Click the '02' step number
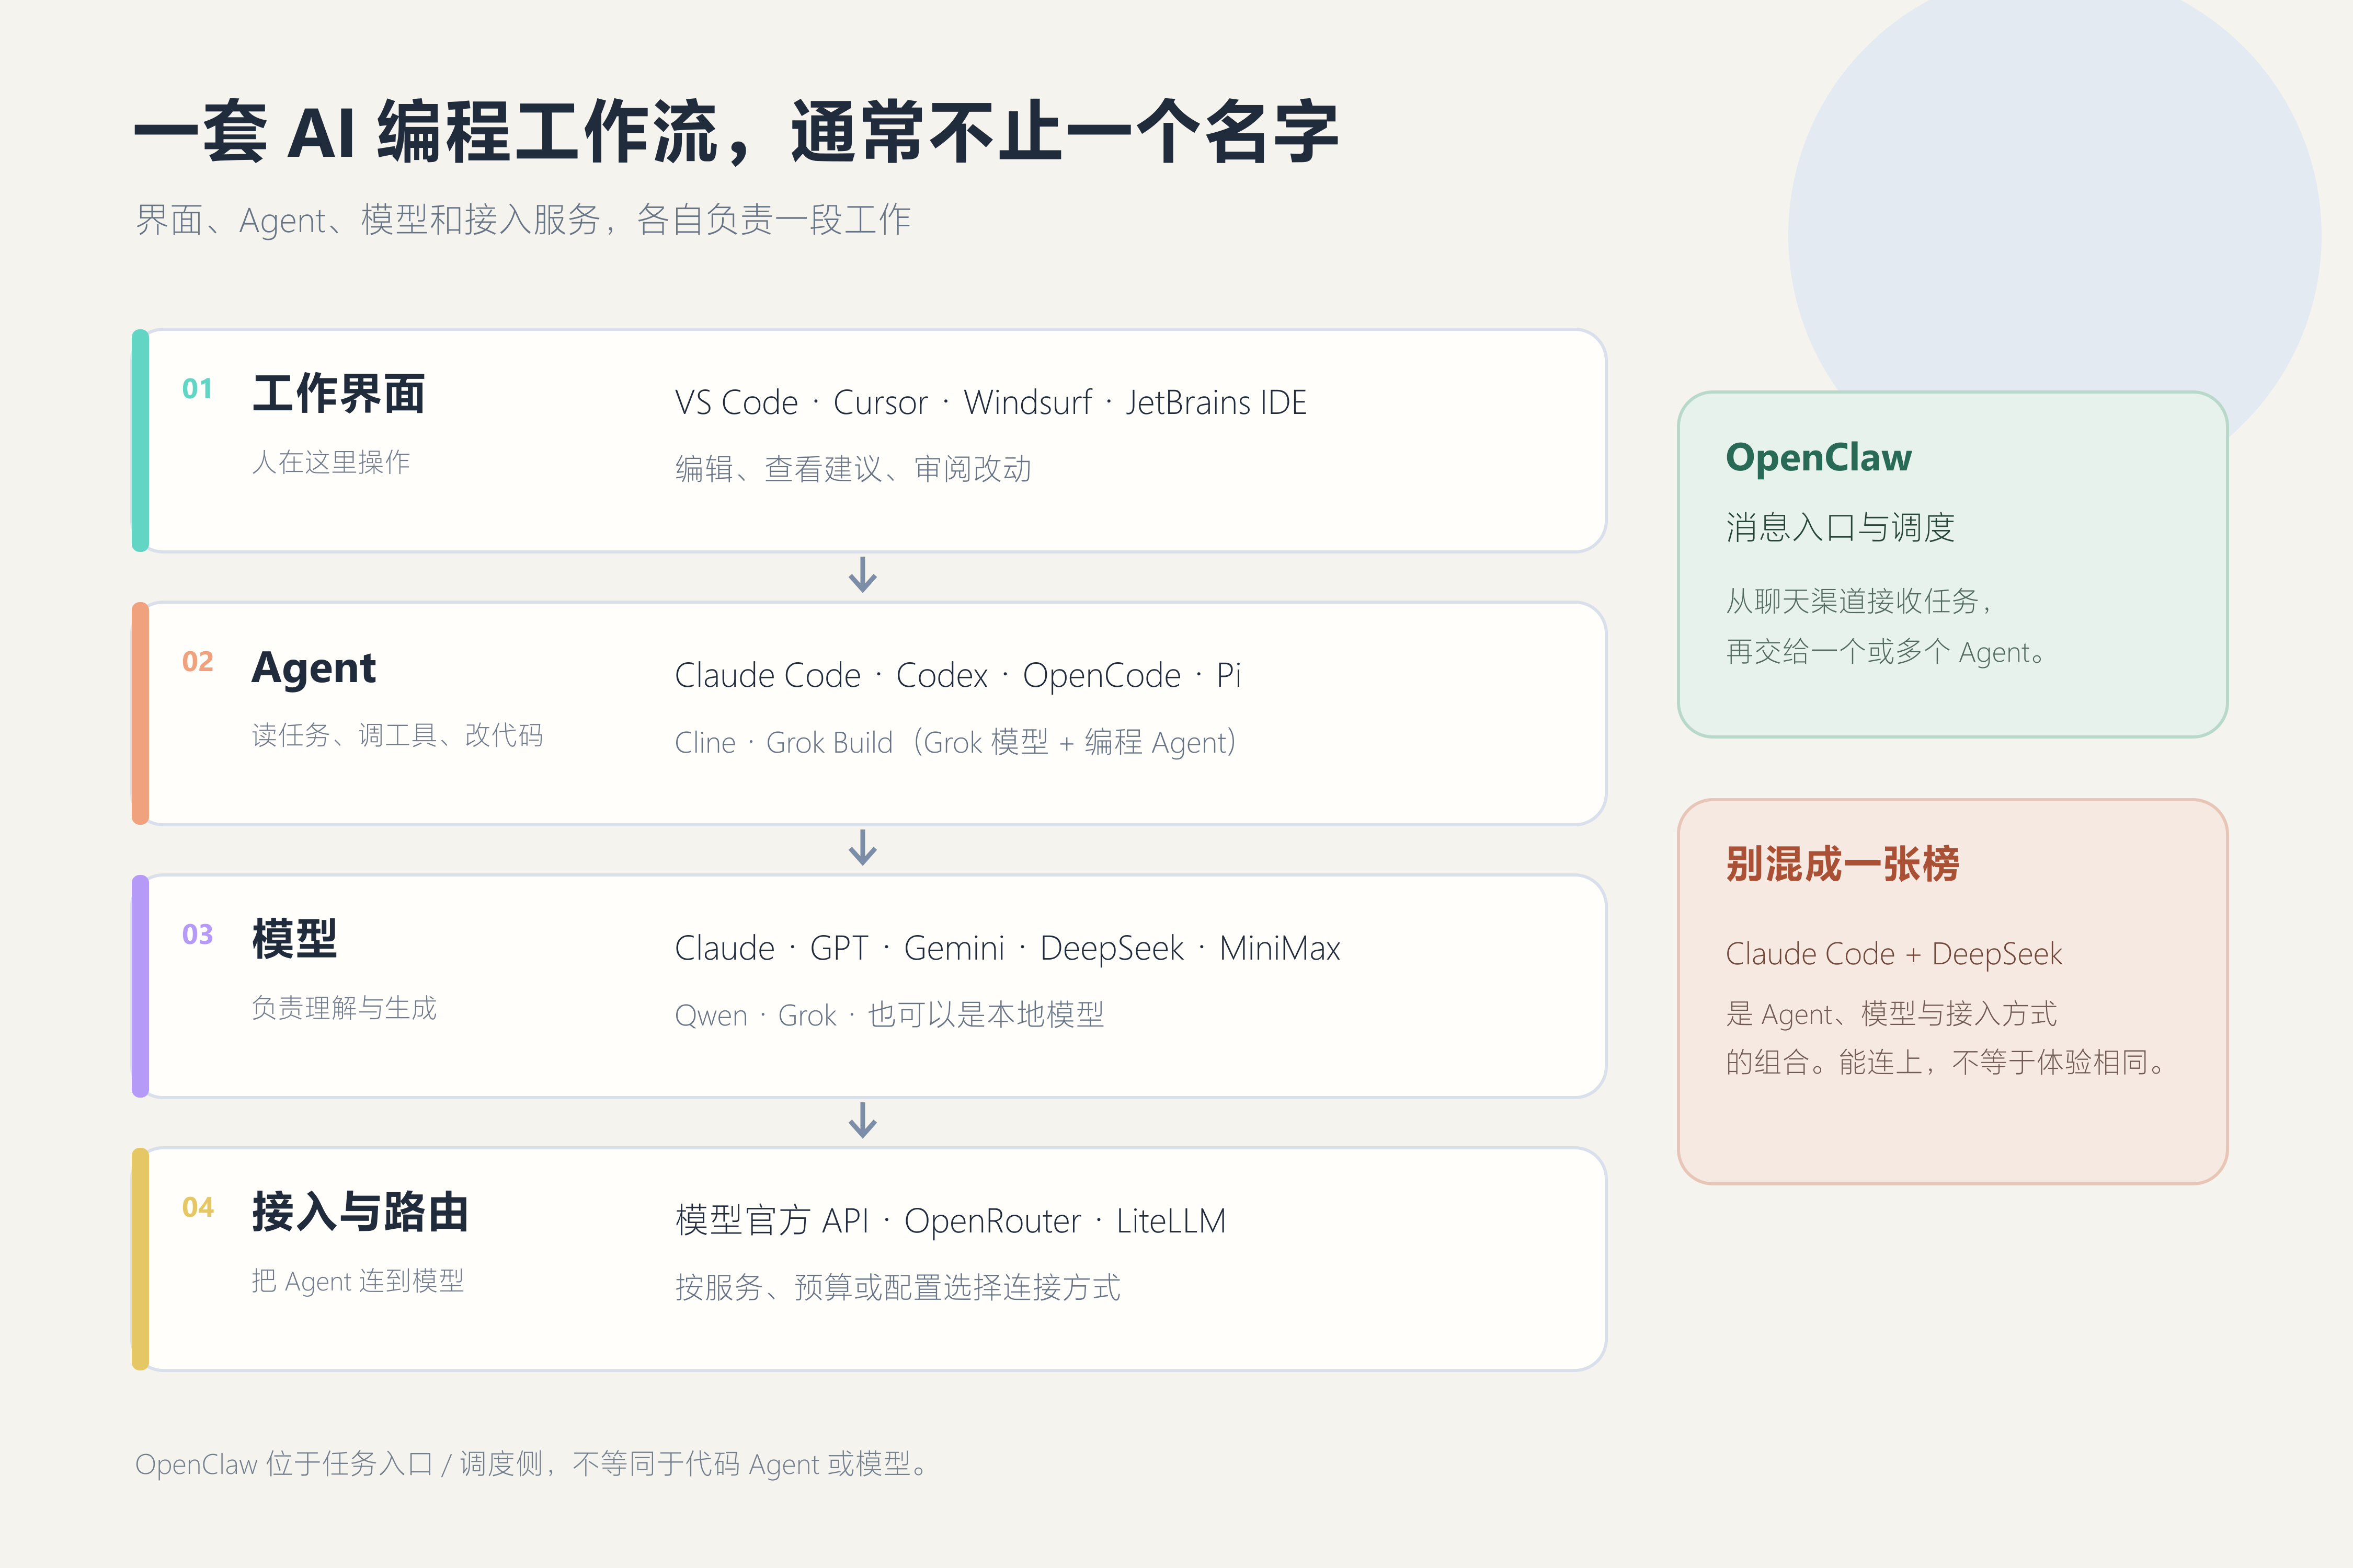This screenshot has width=2353, height=1568. click(x=197, y=662)
